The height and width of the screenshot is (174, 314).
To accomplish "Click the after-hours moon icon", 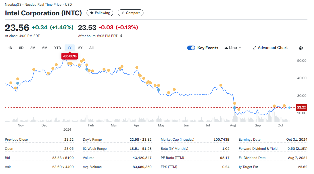I will 121,36.
